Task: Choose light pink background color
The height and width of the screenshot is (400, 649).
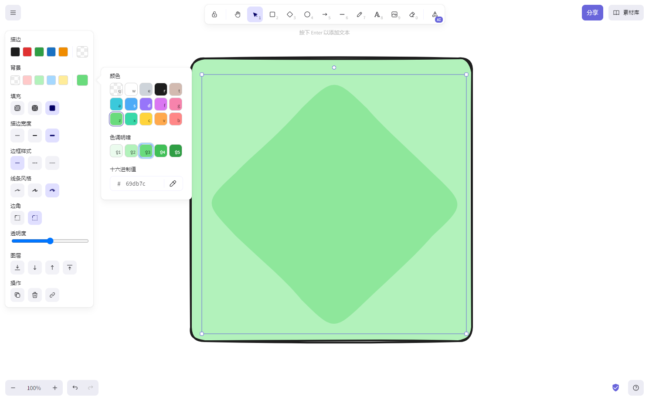Action: point(27,80)
